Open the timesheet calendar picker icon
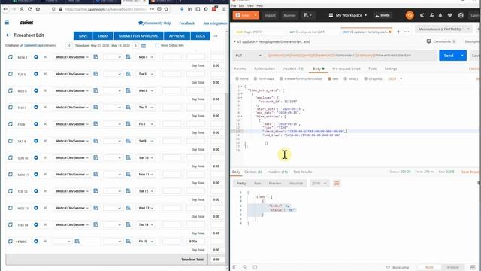 (x=144, y=45)
